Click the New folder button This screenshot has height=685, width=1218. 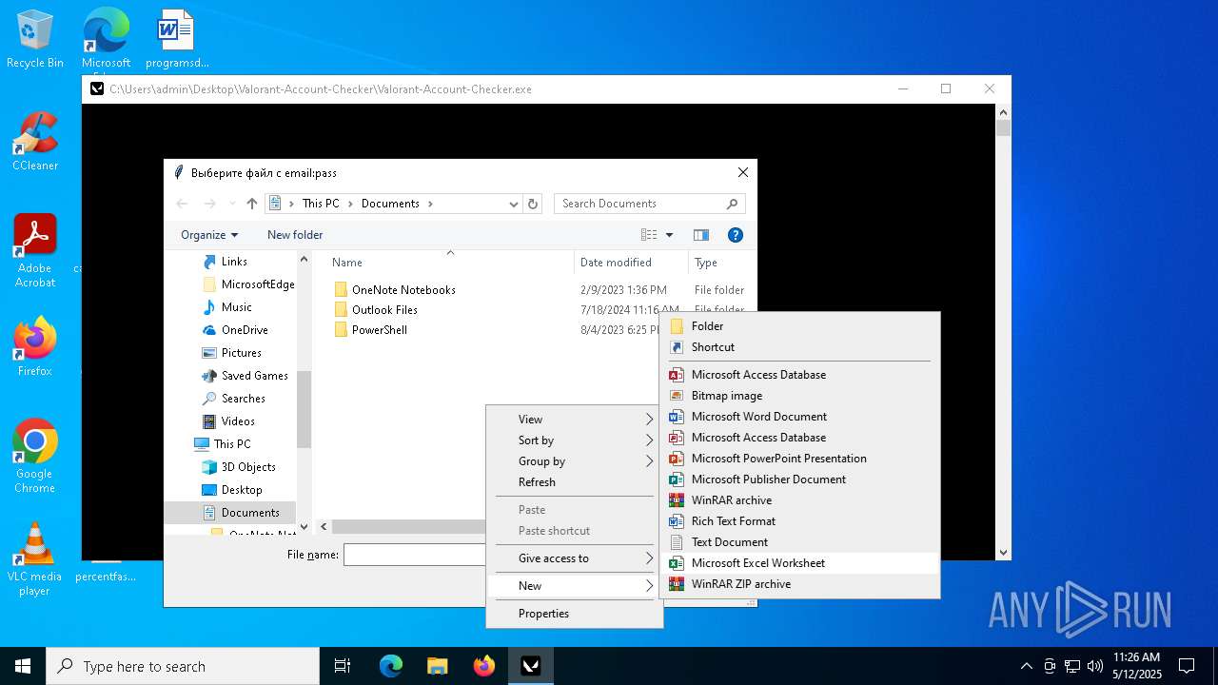[295, 235]
